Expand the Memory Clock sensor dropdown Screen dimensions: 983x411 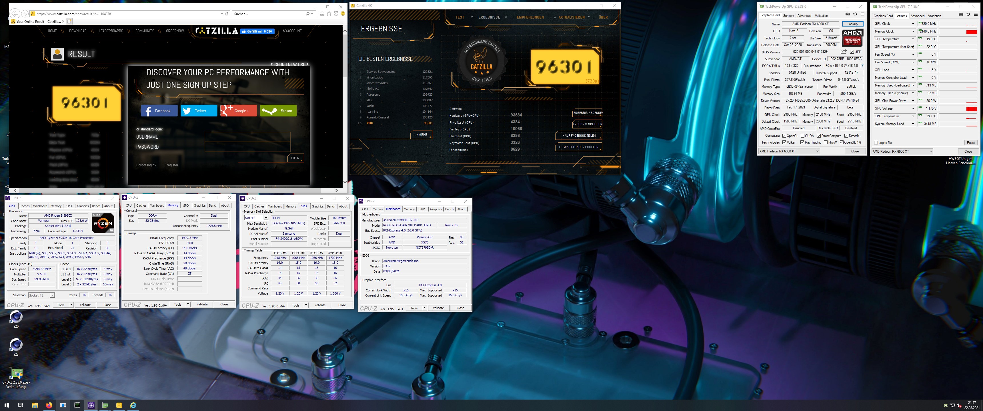(x=913, y=31)
